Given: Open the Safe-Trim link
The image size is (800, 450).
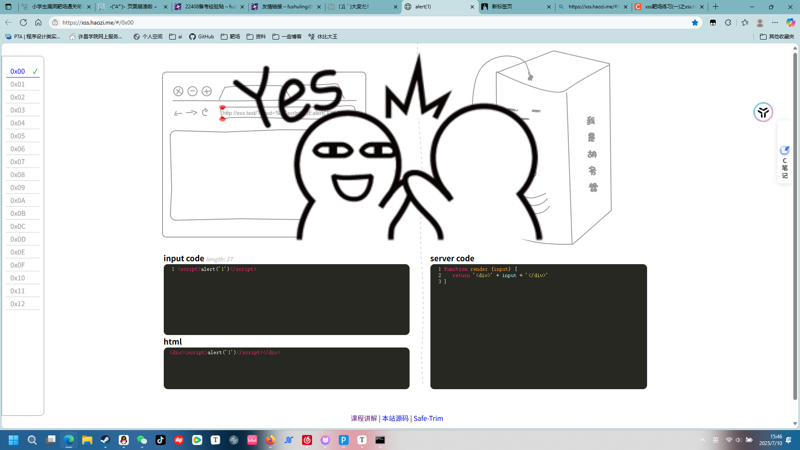Looking at the screenshot, I should click(428, 418).
